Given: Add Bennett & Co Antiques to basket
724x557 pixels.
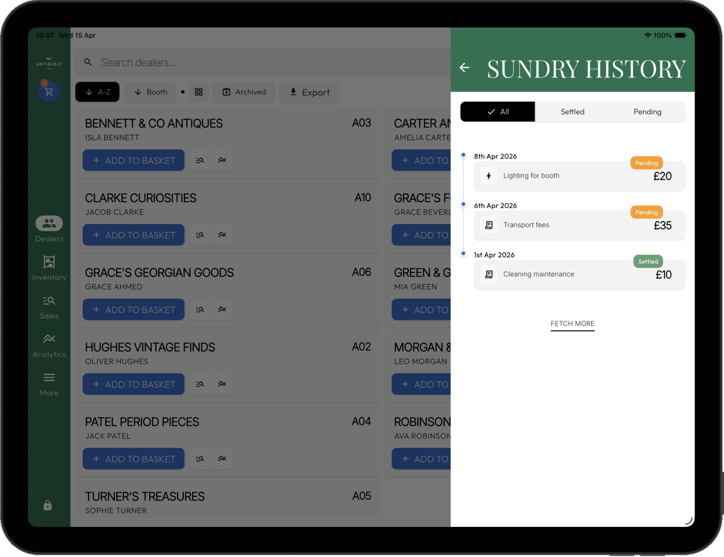Looking at the screenshot, I should tap(134, 160).
